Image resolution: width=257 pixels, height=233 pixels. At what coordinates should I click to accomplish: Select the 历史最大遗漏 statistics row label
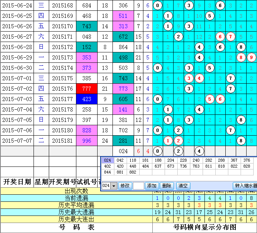[x=76, y=212]
